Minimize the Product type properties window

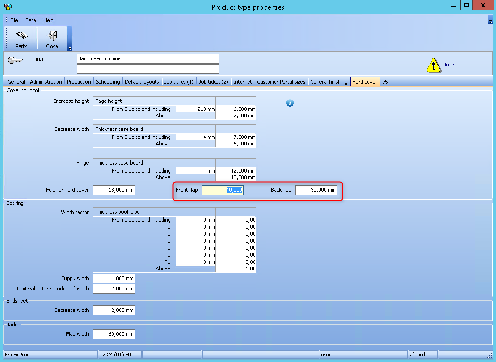453,6
